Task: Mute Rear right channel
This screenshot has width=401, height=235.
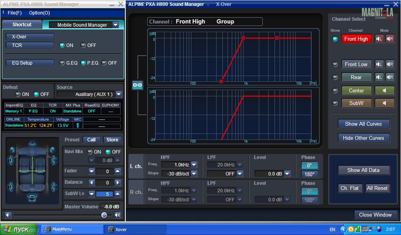Action: point(390,77)
